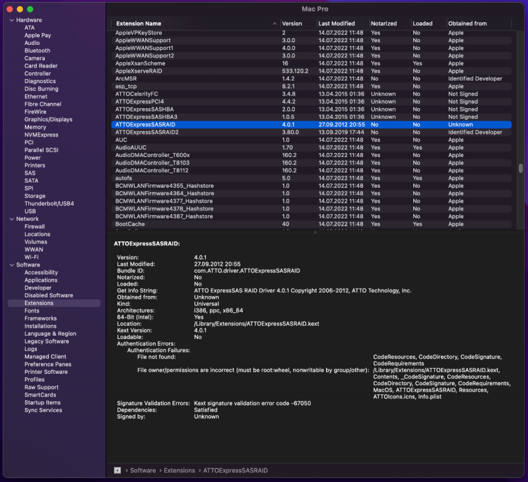Select the asp_tcp extension row

(x=311, y=86)
